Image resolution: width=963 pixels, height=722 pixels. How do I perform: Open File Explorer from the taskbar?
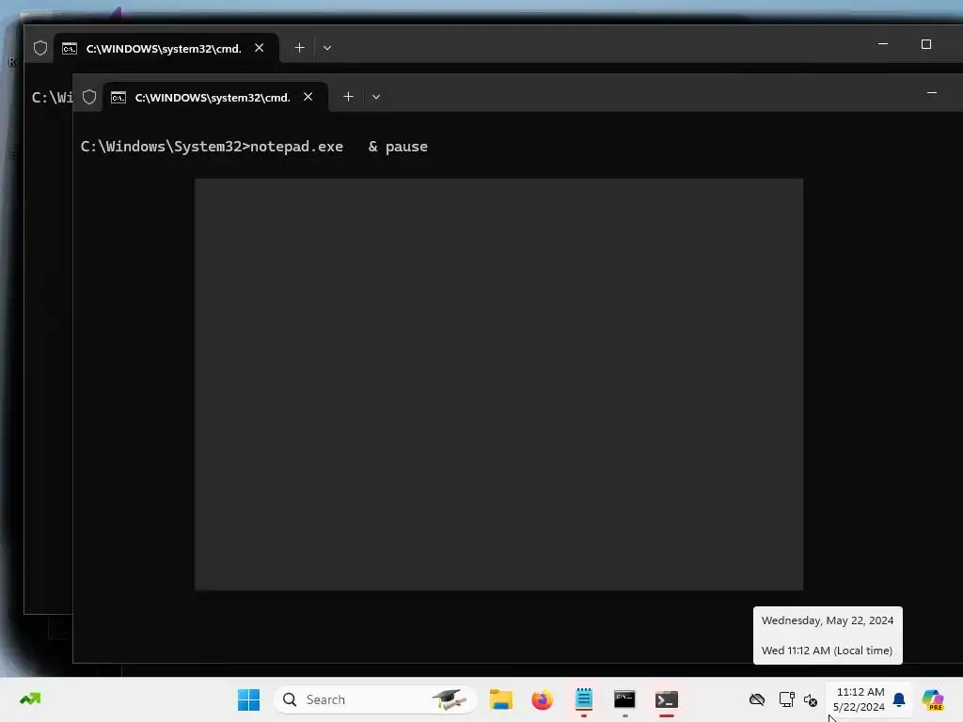click(501, 699)
